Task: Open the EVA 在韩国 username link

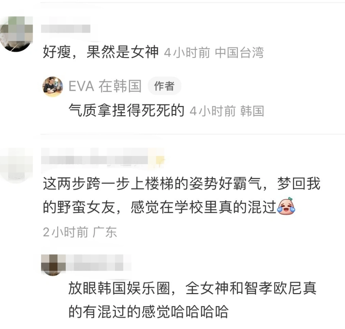Action: (x=105, y=86)
